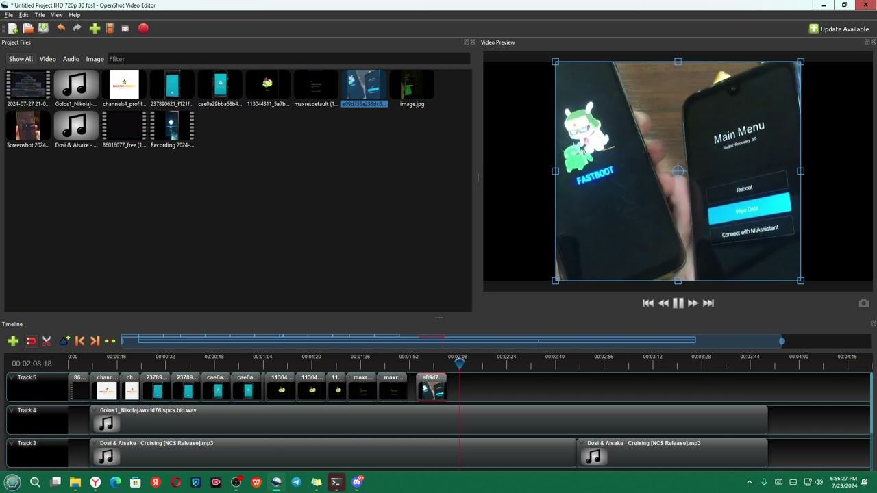Jump to start of video preview
This screenshot has height=493, width=877.
point(647,303)
